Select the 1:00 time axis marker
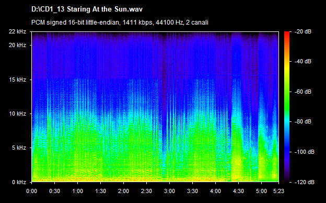The width and height of the screenshot is (326, 203). click(x=77, y=191)
